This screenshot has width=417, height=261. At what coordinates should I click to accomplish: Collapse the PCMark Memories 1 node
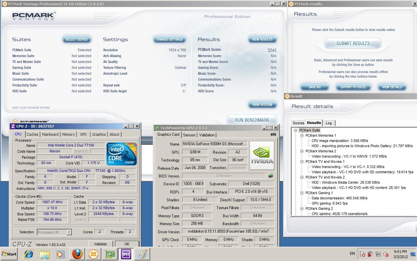[302, 135]
